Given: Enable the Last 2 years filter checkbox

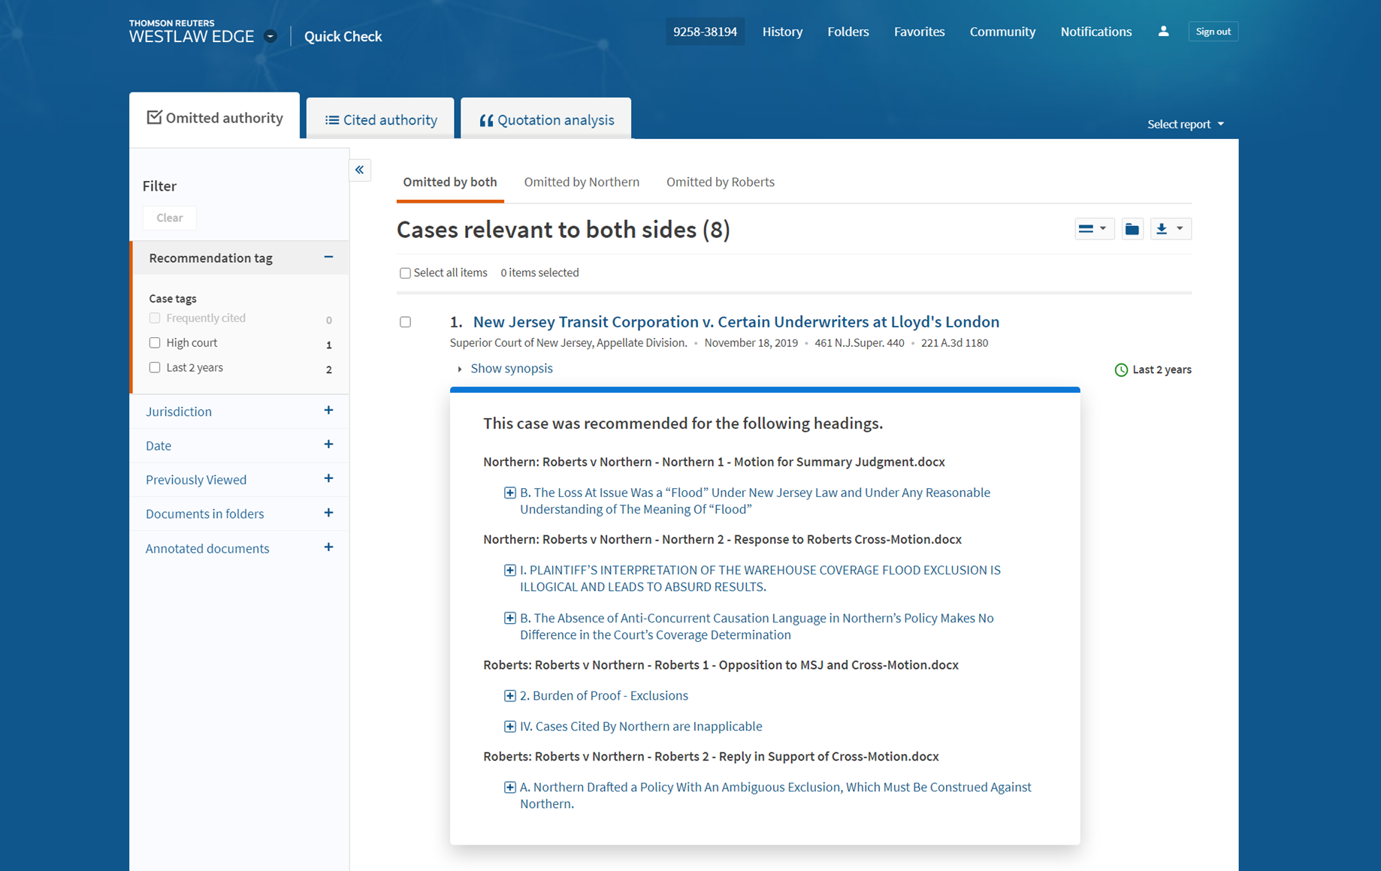Looking at the screenshot, I should (x=155, y=368).
